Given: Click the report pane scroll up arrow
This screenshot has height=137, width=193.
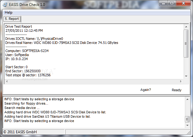Looking at the screenshot, I should (186, 27).
